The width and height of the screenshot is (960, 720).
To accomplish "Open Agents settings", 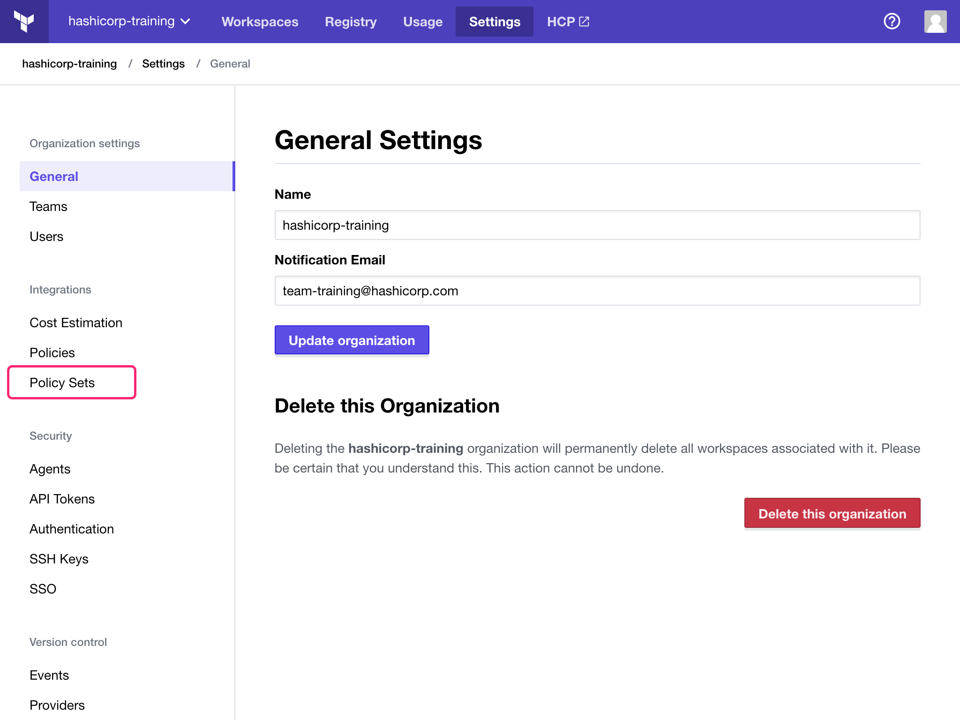I will (50, 469).
